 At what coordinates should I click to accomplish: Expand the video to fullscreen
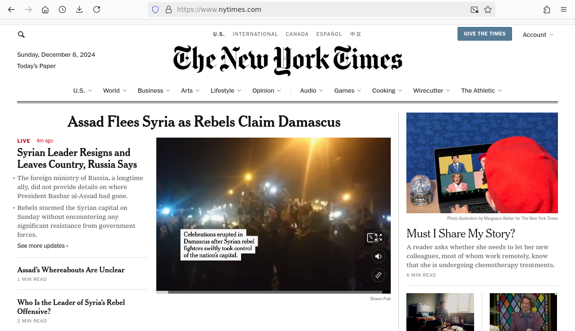click(379, 237)
